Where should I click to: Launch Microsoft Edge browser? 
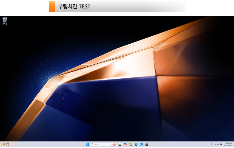pos(136,144)
